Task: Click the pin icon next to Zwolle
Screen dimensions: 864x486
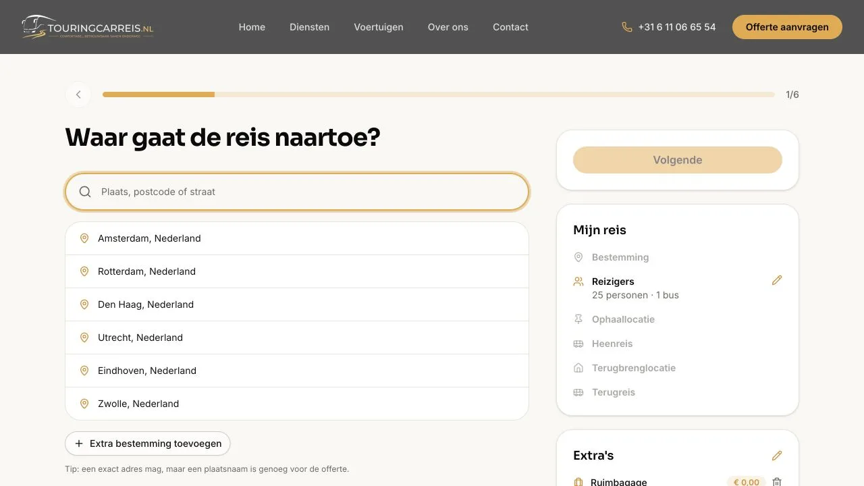Action: 84,404
